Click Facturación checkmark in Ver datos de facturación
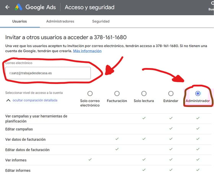This screenshot has height=174, width=214. click(x=117, y=139)
